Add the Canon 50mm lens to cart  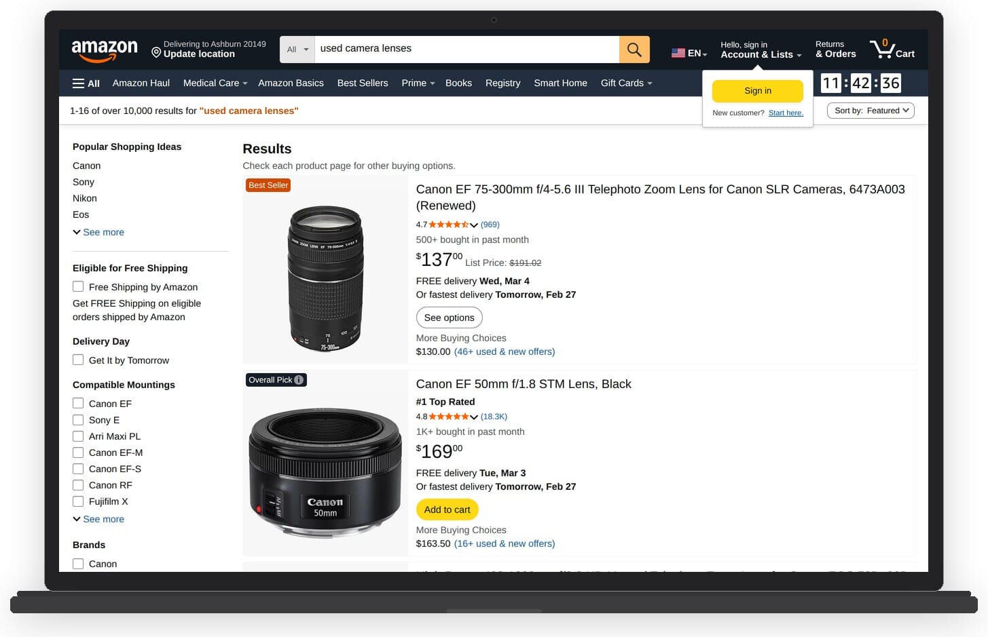click(x=446, y=509)
